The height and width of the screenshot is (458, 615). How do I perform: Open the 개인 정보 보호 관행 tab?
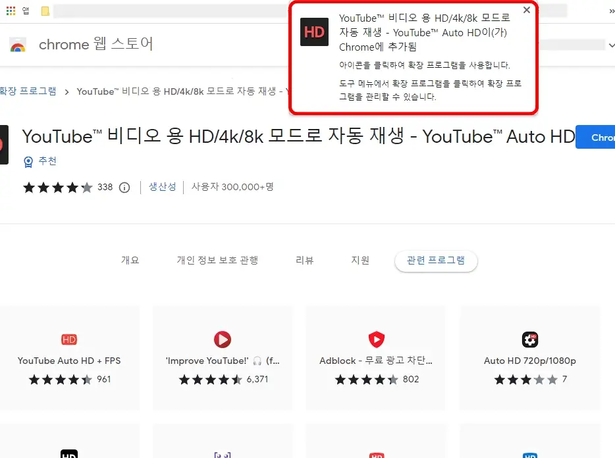(x=217, y=260)
